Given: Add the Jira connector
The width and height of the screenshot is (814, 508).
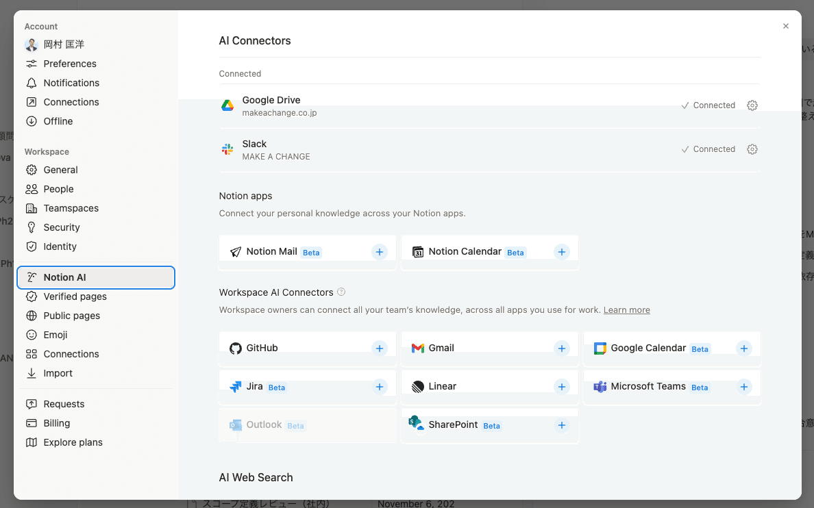Looking at the screenshot, I should [380, 387].
